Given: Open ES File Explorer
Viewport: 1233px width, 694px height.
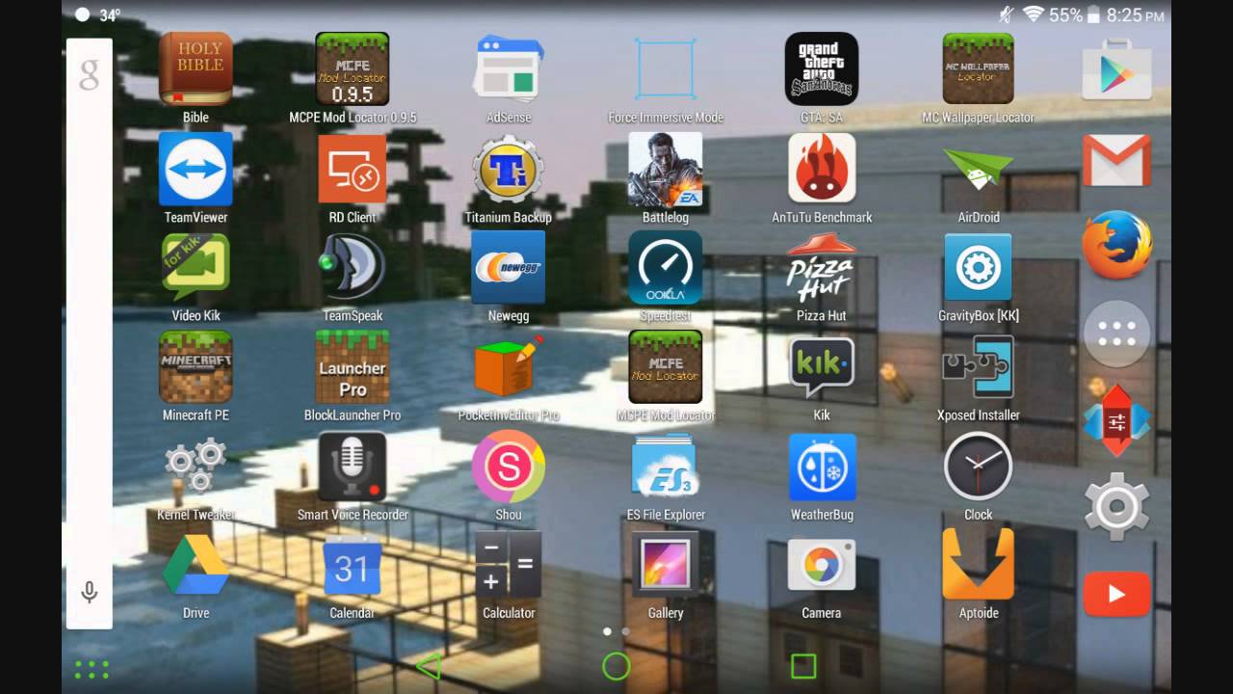Looking at the screenshot, I should tap(666, 467).
